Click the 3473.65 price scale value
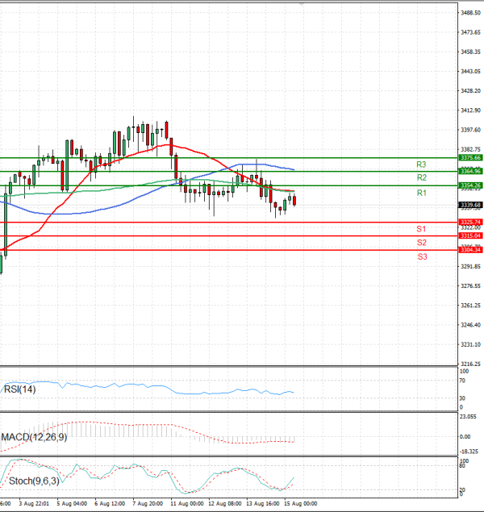This screenshot has width=484, height=512. (470, 32)
